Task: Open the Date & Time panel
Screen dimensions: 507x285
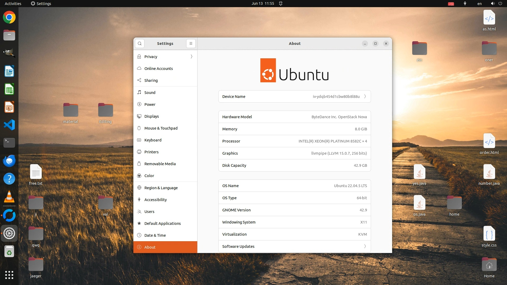Action: pyautogui.click(x=155, y=235)
